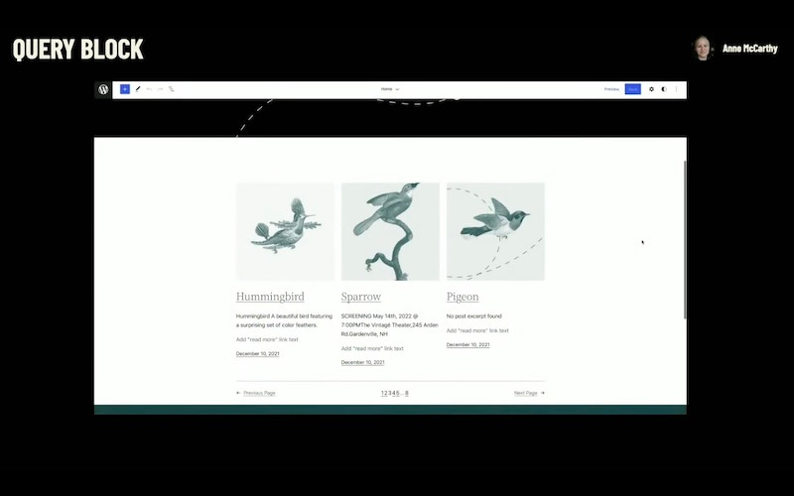Open the Settings gear icon
Image resolution: width=794 pixels, height=496 pixels.
(x=651, y=89)
